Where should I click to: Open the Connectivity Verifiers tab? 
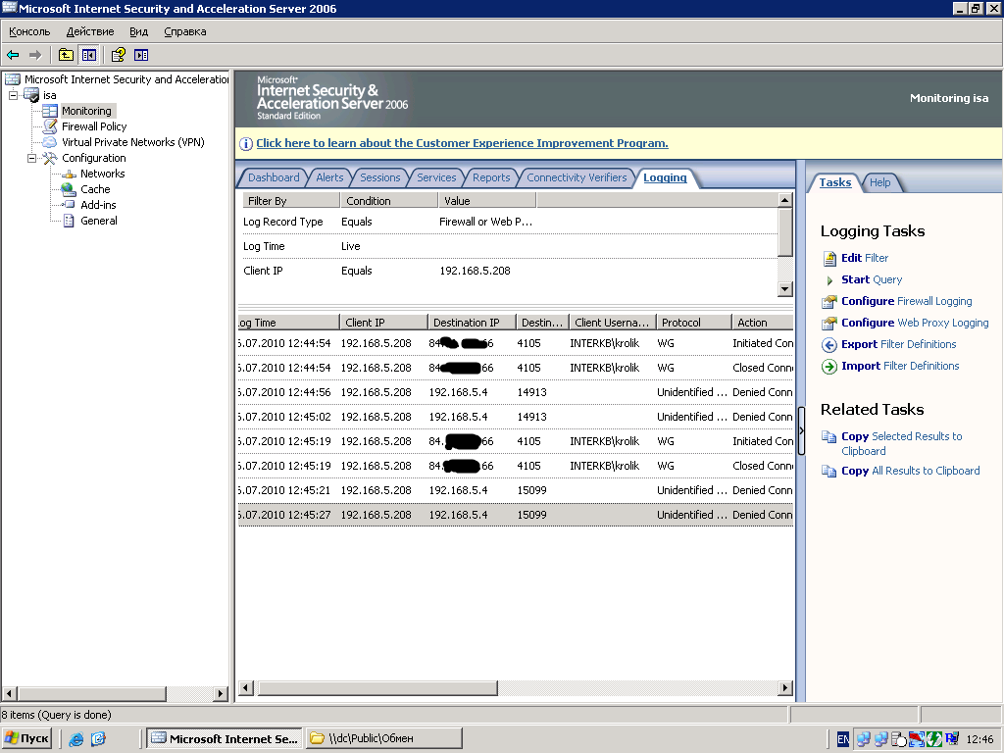click(x=577, y=178)
